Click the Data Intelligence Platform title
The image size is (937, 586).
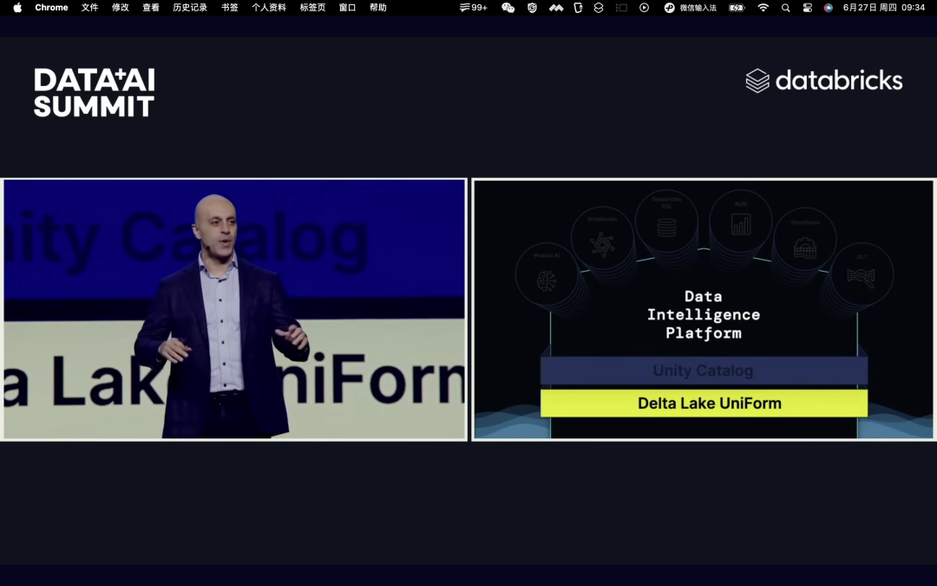point(704,315)
